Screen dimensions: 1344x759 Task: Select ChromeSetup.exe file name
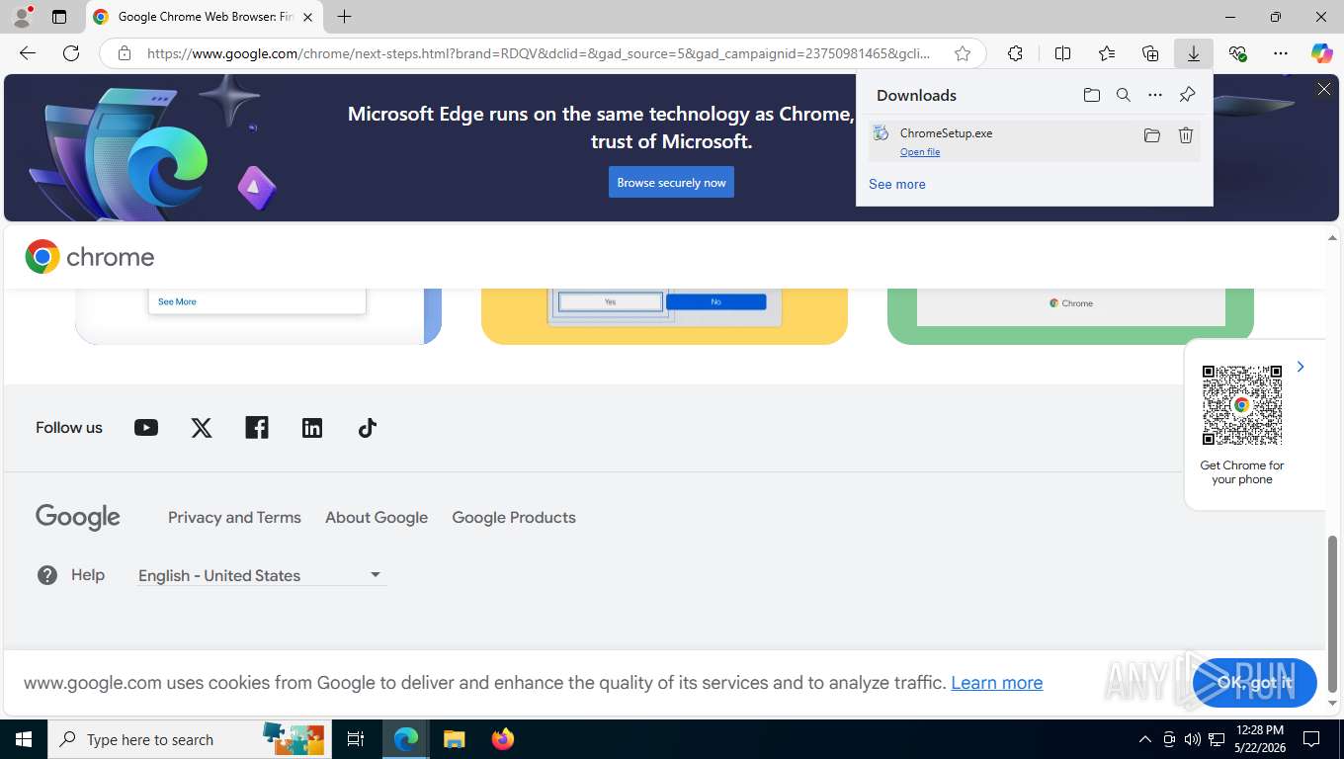946,132
